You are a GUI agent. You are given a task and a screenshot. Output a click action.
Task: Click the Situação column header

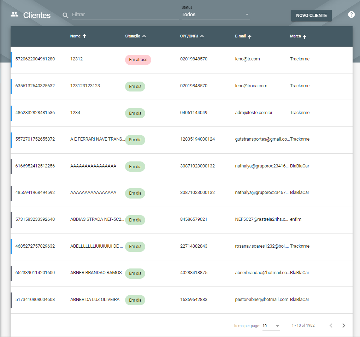[x=132, y=36]
